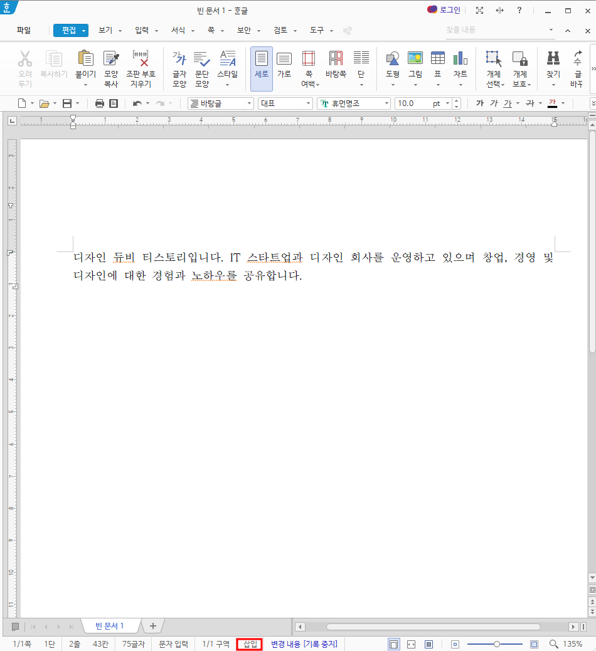Open Paragraph Shape (문단 모양) dialog
Image resolution: width=596 pixels, height=651 pixels.
202,68
